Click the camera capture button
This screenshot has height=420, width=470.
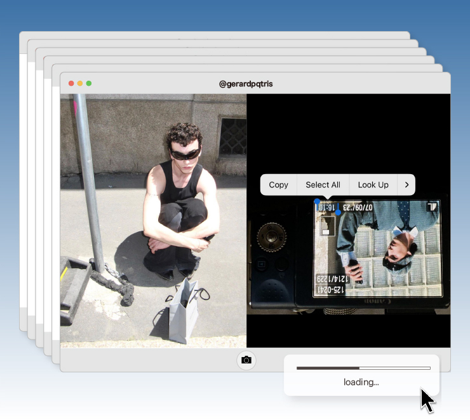pyautogui.click(x=246, y=360)
